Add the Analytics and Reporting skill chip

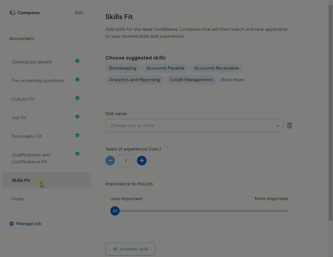coord(135,80)
